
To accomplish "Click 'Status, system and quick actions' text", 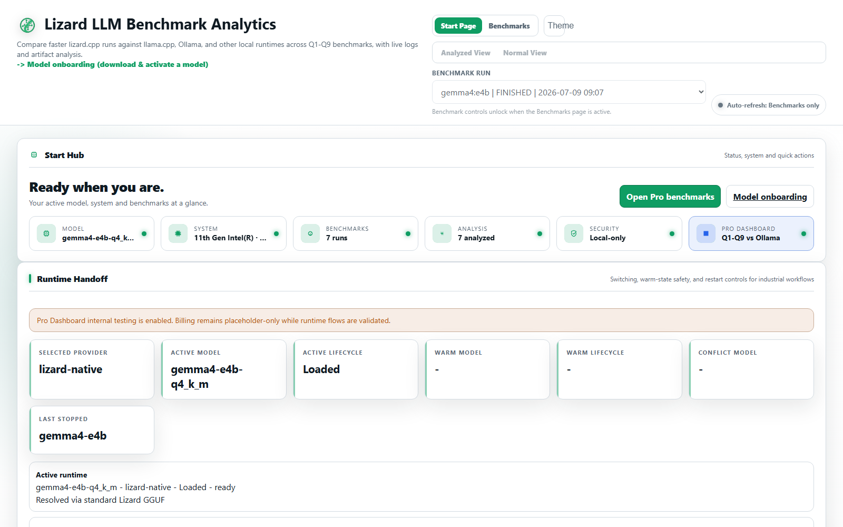I will 769,155.
